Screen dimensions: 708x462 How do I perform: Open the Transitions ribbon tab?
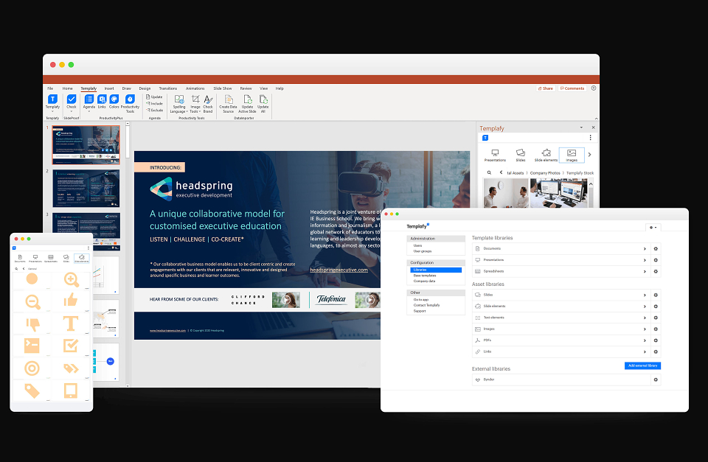pyautogui.click(x=168, y=88)
